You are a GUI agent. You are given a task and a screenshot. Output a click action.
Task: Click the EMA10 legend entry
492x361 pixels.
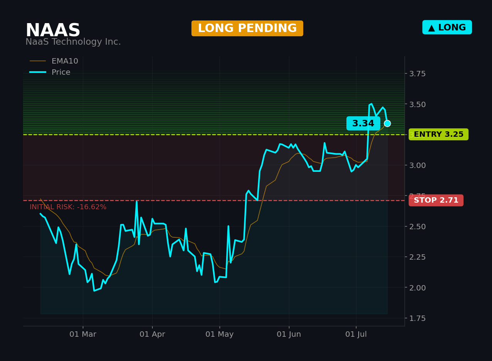(54, 61)
